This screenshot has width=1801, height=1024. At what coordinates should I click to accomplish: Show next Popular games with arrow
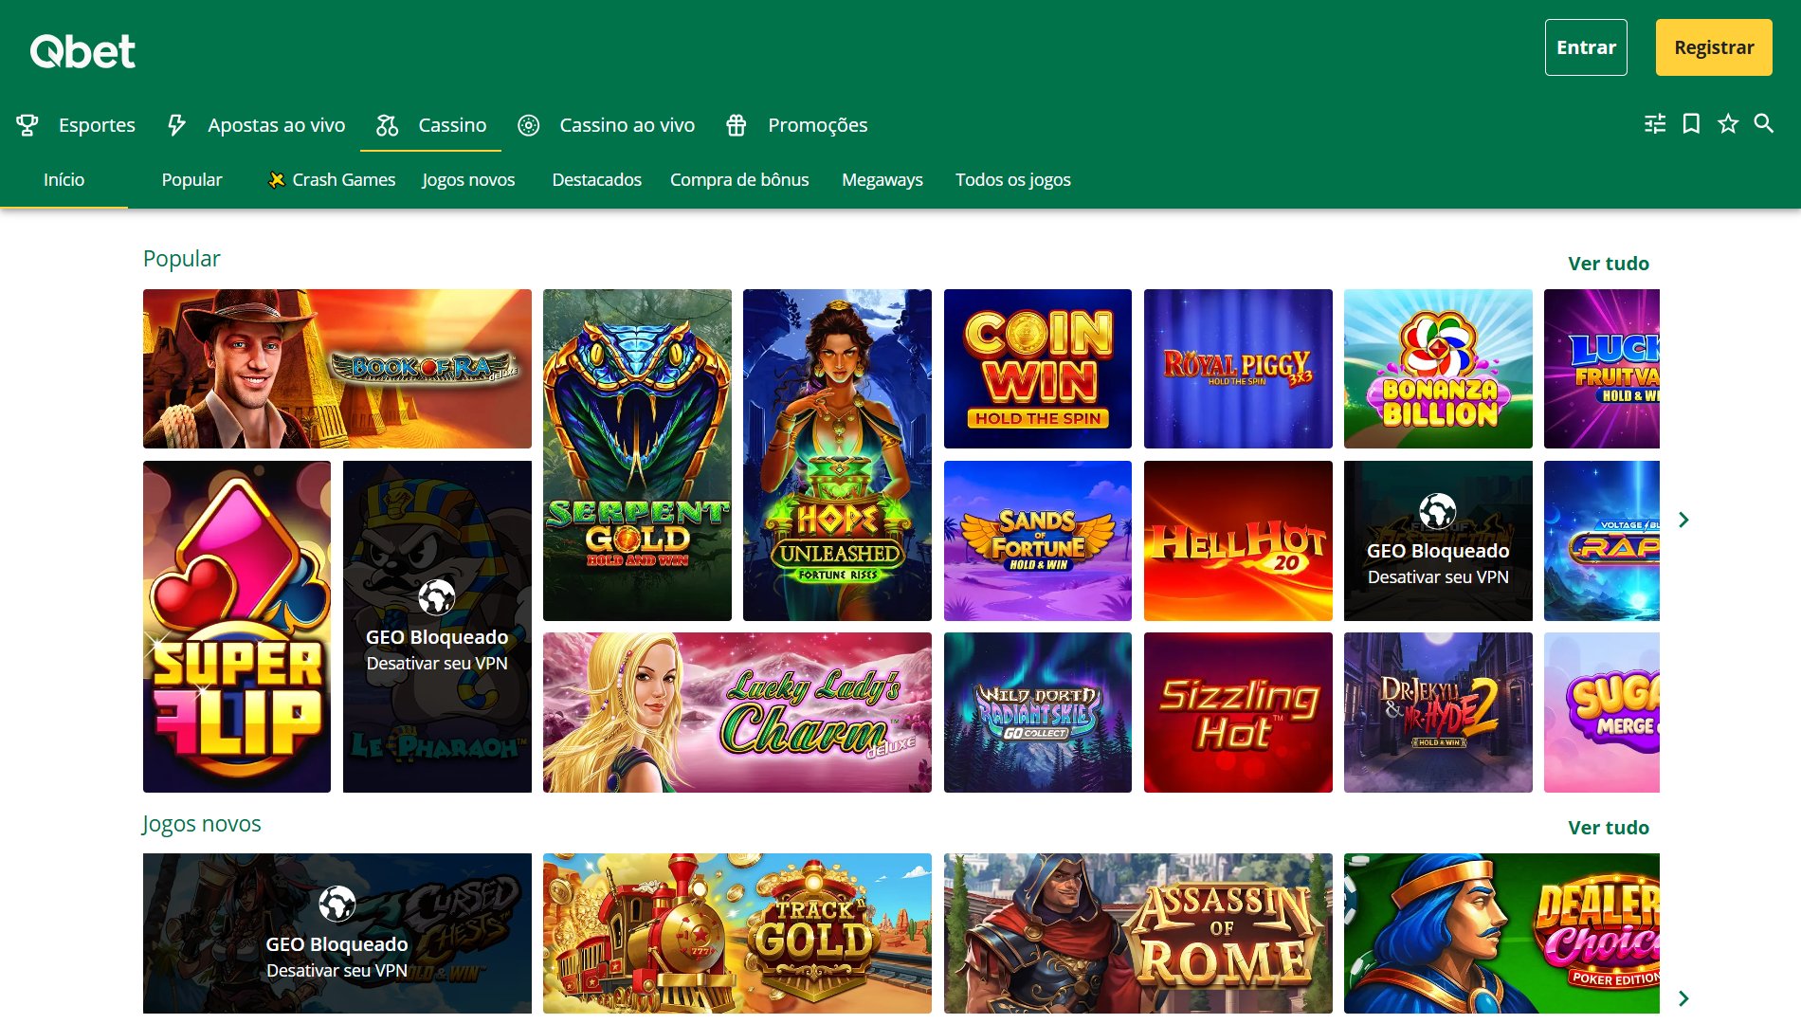tap(1683, 520)
